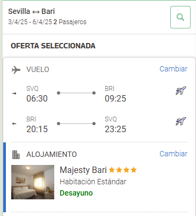Click the green Desayuno meal label
Screen dimensions: 196x216
76,193
